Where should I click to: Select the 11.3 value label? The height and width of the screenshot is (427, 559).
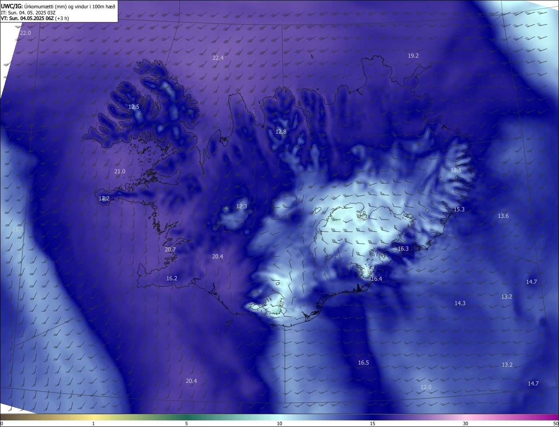click(17, 229)
